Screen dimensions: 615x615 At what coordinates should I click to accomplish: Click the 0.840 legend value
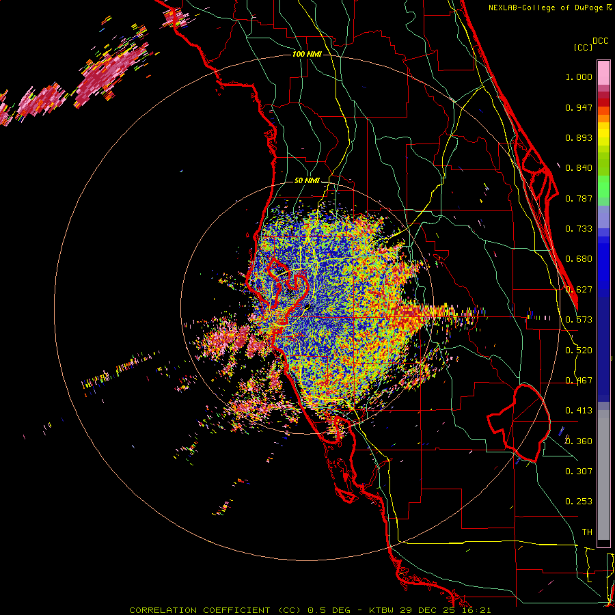tap(579, 168)
